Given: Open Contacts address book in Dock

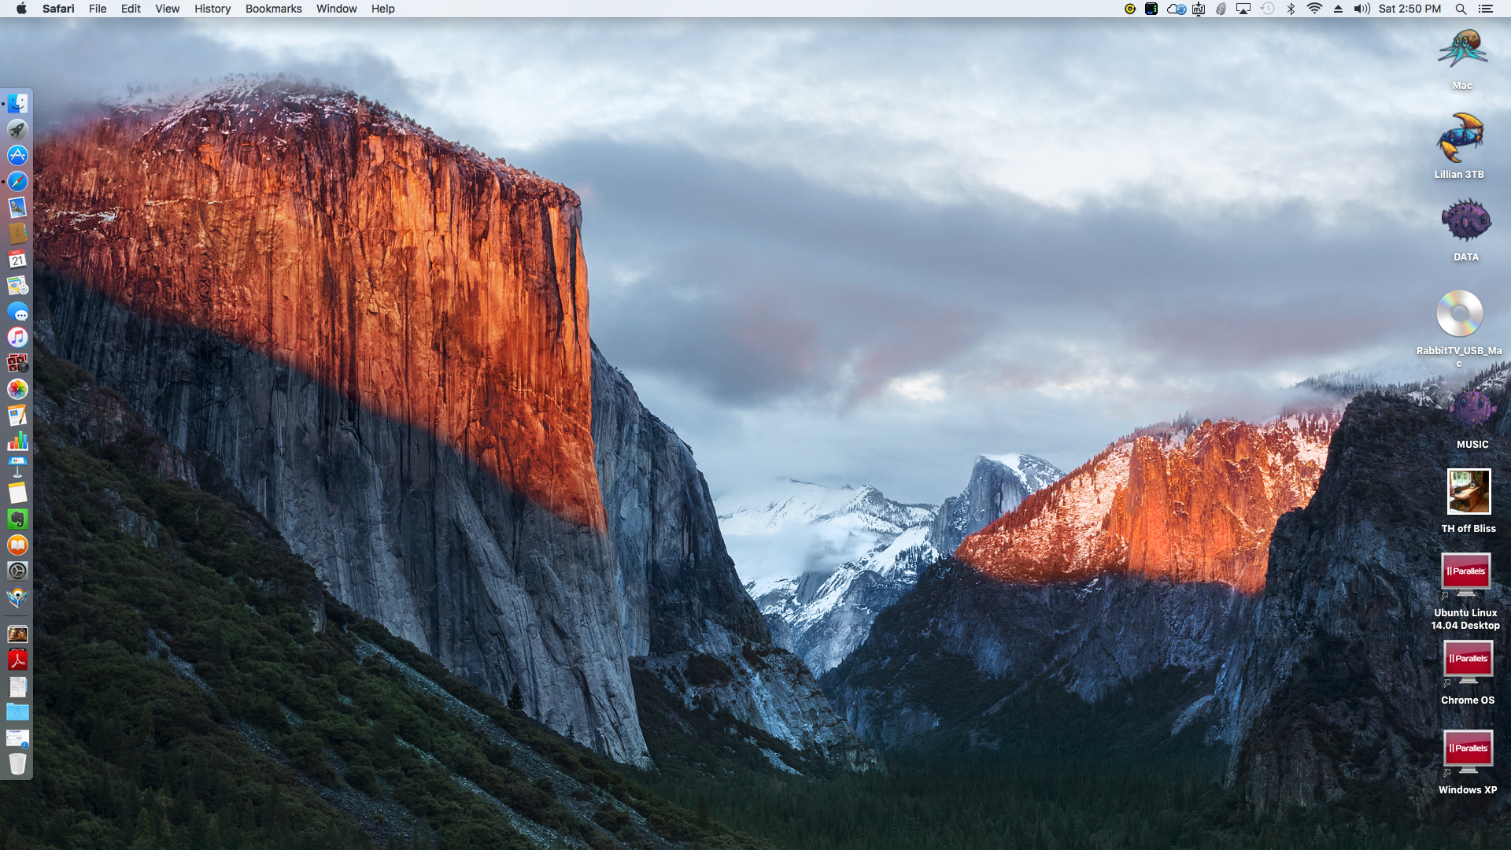Looking at the screenshot, I should point(17,233).
